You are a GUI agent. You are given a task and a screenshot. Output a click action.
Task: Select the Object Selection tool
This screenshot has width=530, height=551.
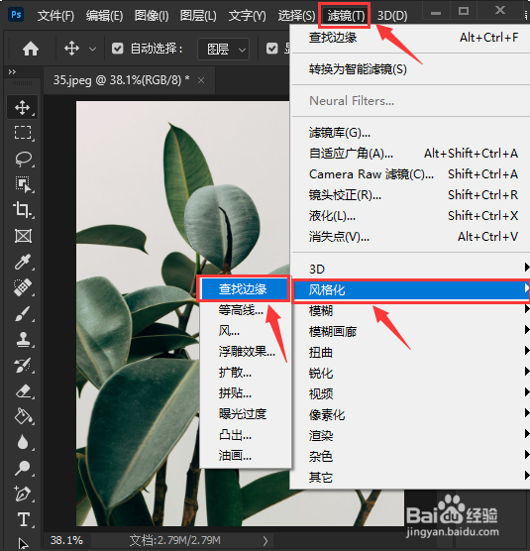point(23,184)
